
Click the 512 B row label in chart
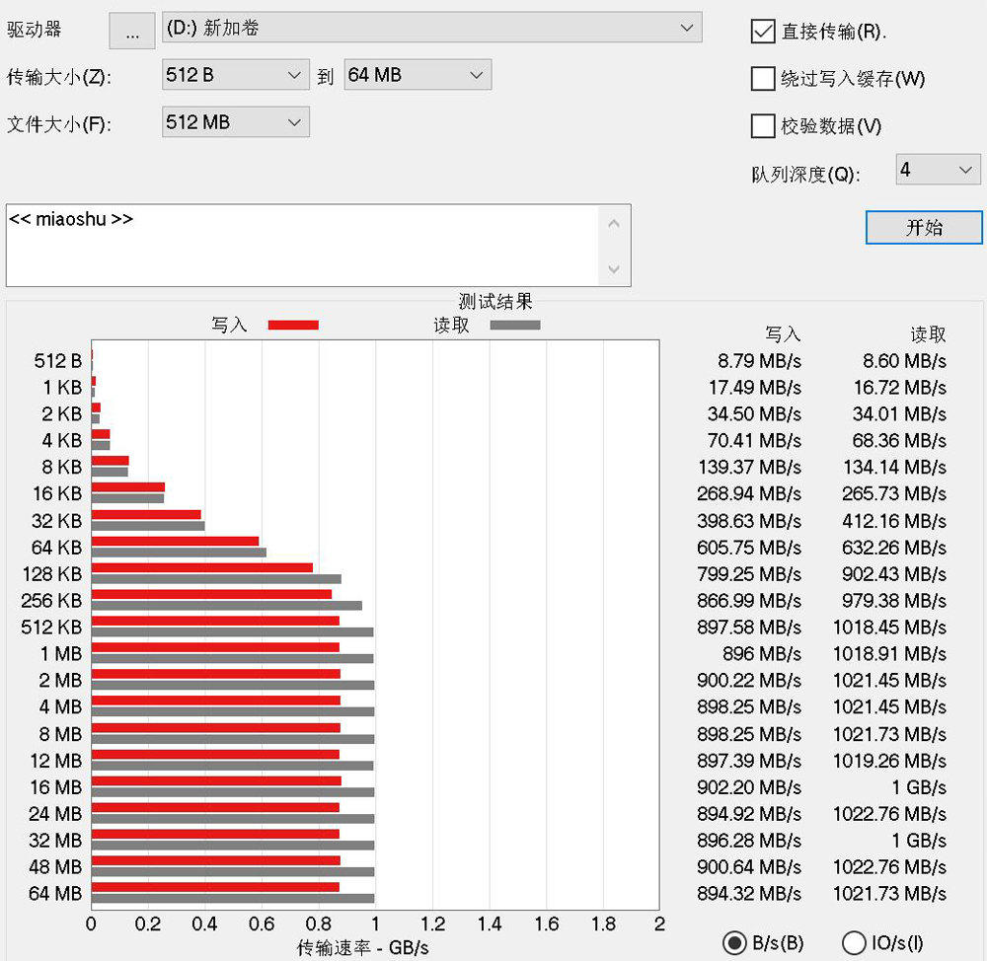click(x=56, y=361)
